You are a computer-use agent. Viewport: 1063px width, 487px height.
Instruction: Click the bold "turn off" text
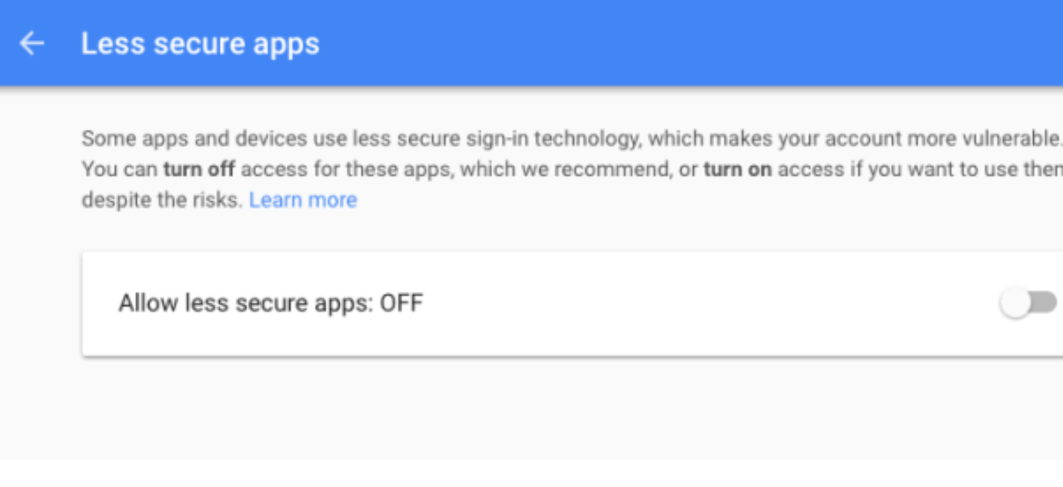coord(199,169)
